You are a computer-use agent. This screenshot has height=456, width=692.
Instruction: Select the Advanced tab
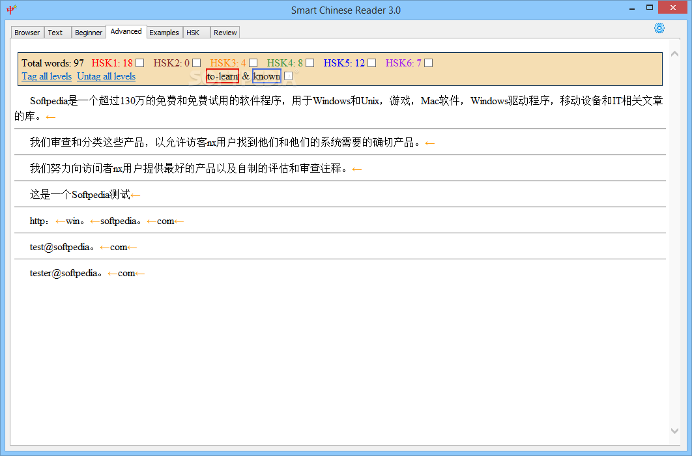tap(126, 31)
